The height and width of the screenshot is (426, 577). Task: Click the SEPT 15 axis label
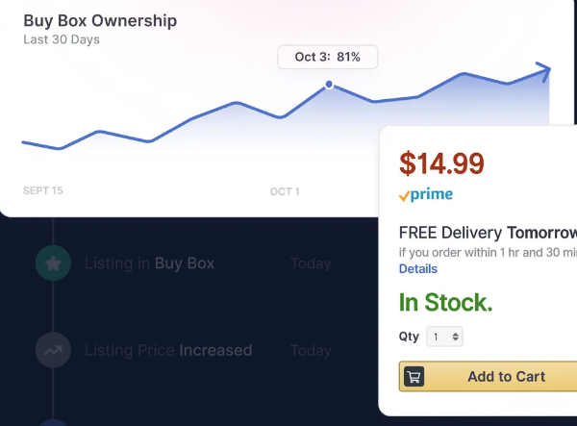coord(43,191)
